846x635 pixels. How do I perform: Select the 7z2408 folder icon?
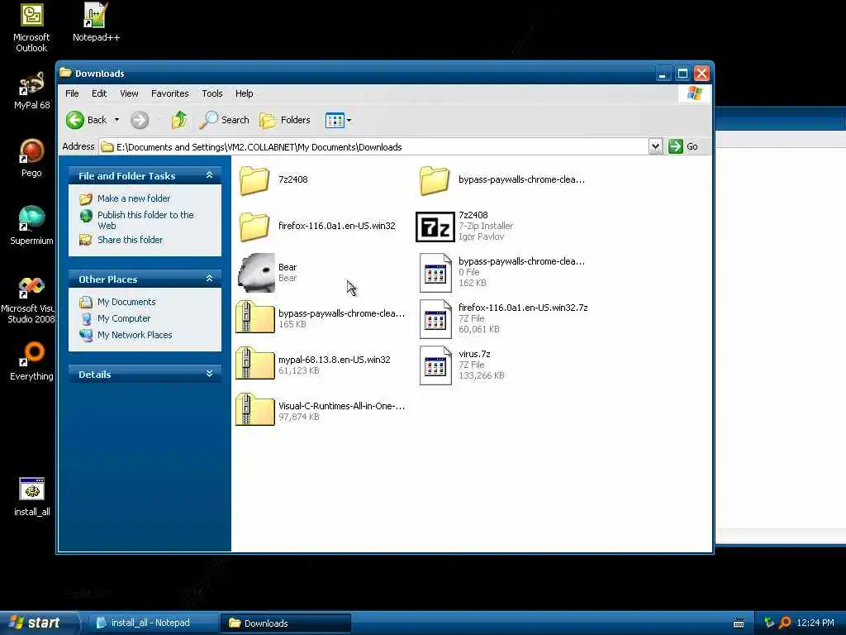[254, 179]
